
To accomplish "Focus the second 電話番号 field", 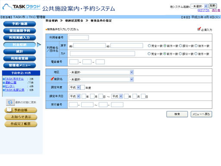I will click(x=87, y=62).
